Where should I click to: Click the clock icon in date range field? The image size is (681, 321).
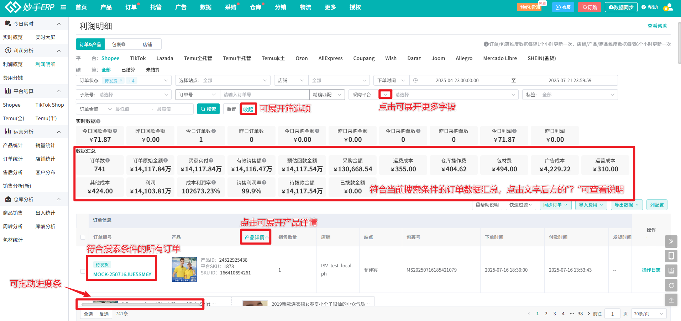point(415,81)
